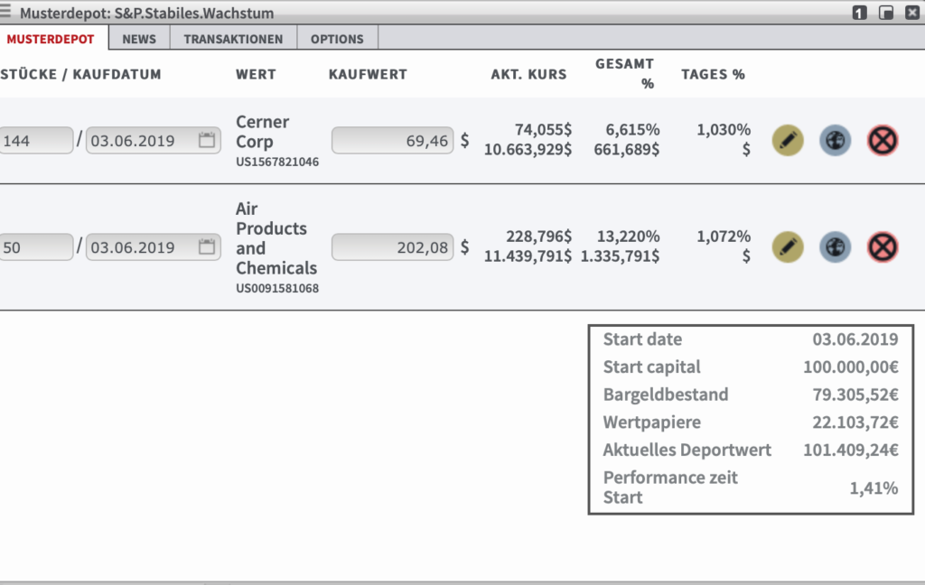925x585 pixels.
Task: Delete the Cerner Corp position
Action: tap(883, 140)
